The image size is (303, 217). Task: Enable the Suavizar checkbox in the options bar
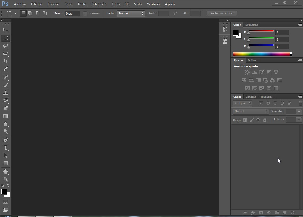pos(86,13)
